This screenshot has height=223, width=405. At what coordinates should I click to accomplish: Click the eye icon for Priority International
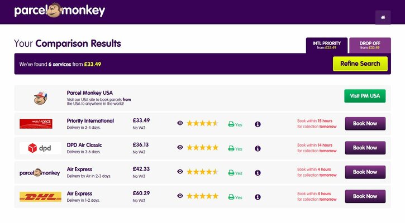pyautogui.click(x=180, y=123)
